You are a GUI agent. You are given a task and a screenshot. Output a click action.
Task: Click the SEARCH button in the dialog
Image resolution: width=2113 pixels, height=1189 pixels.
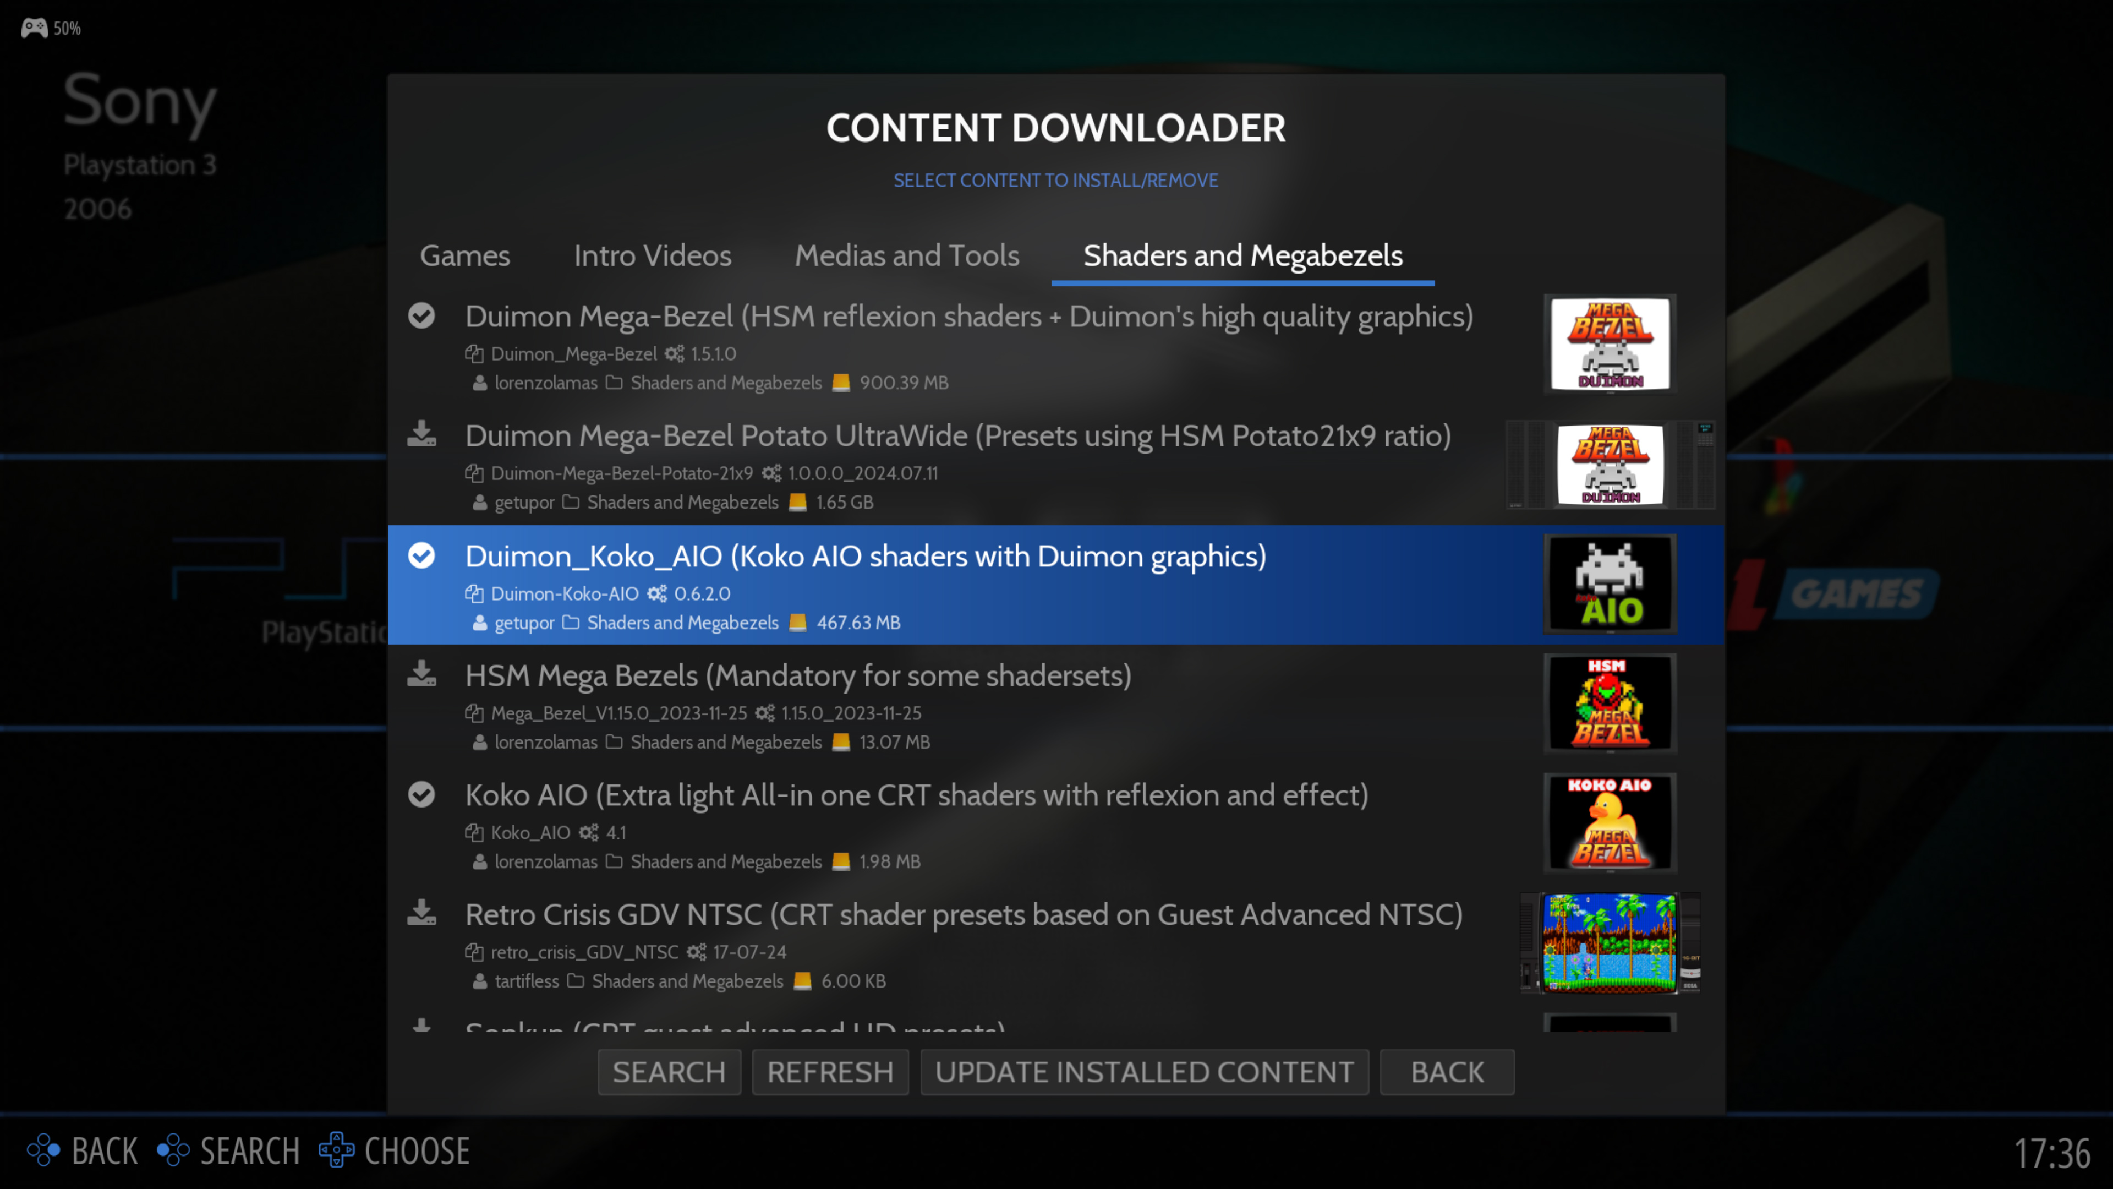[669, 1072]
